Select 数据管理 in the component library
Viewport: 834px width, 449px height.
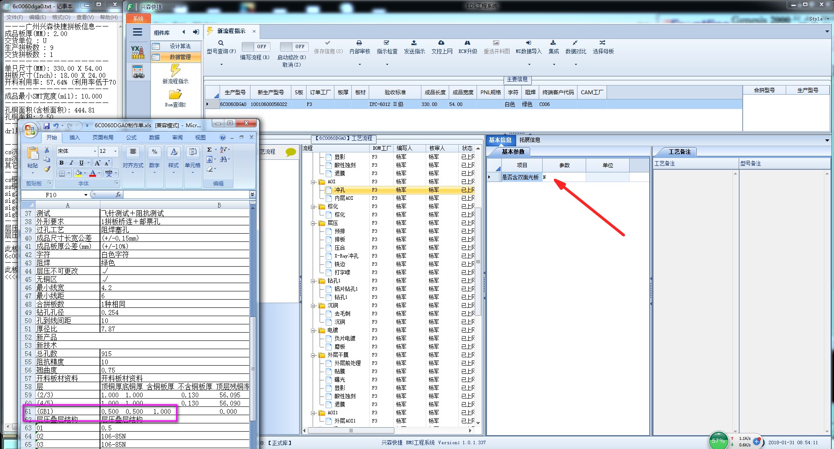(x=176, y=57)
